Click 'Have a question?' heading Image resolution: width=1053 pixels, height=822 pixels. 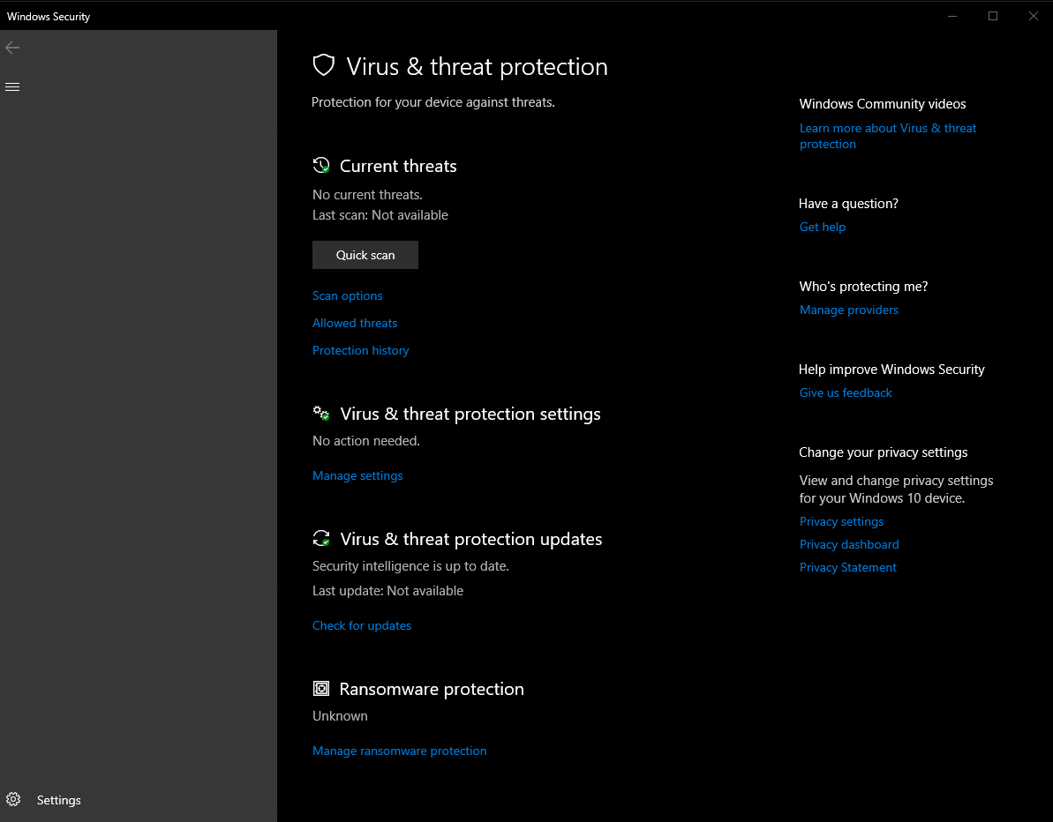[x=848, y=204]
